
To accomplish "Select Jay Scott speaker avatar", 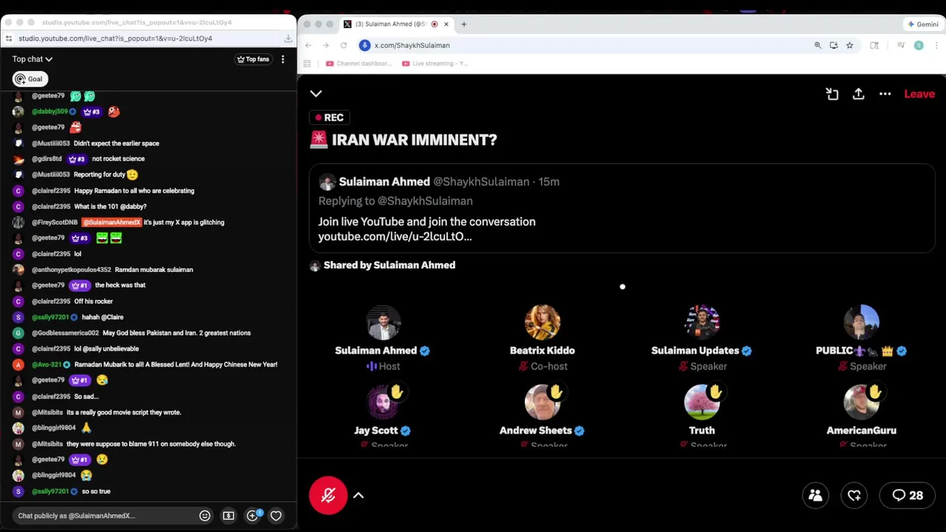I will pos(383,402).
